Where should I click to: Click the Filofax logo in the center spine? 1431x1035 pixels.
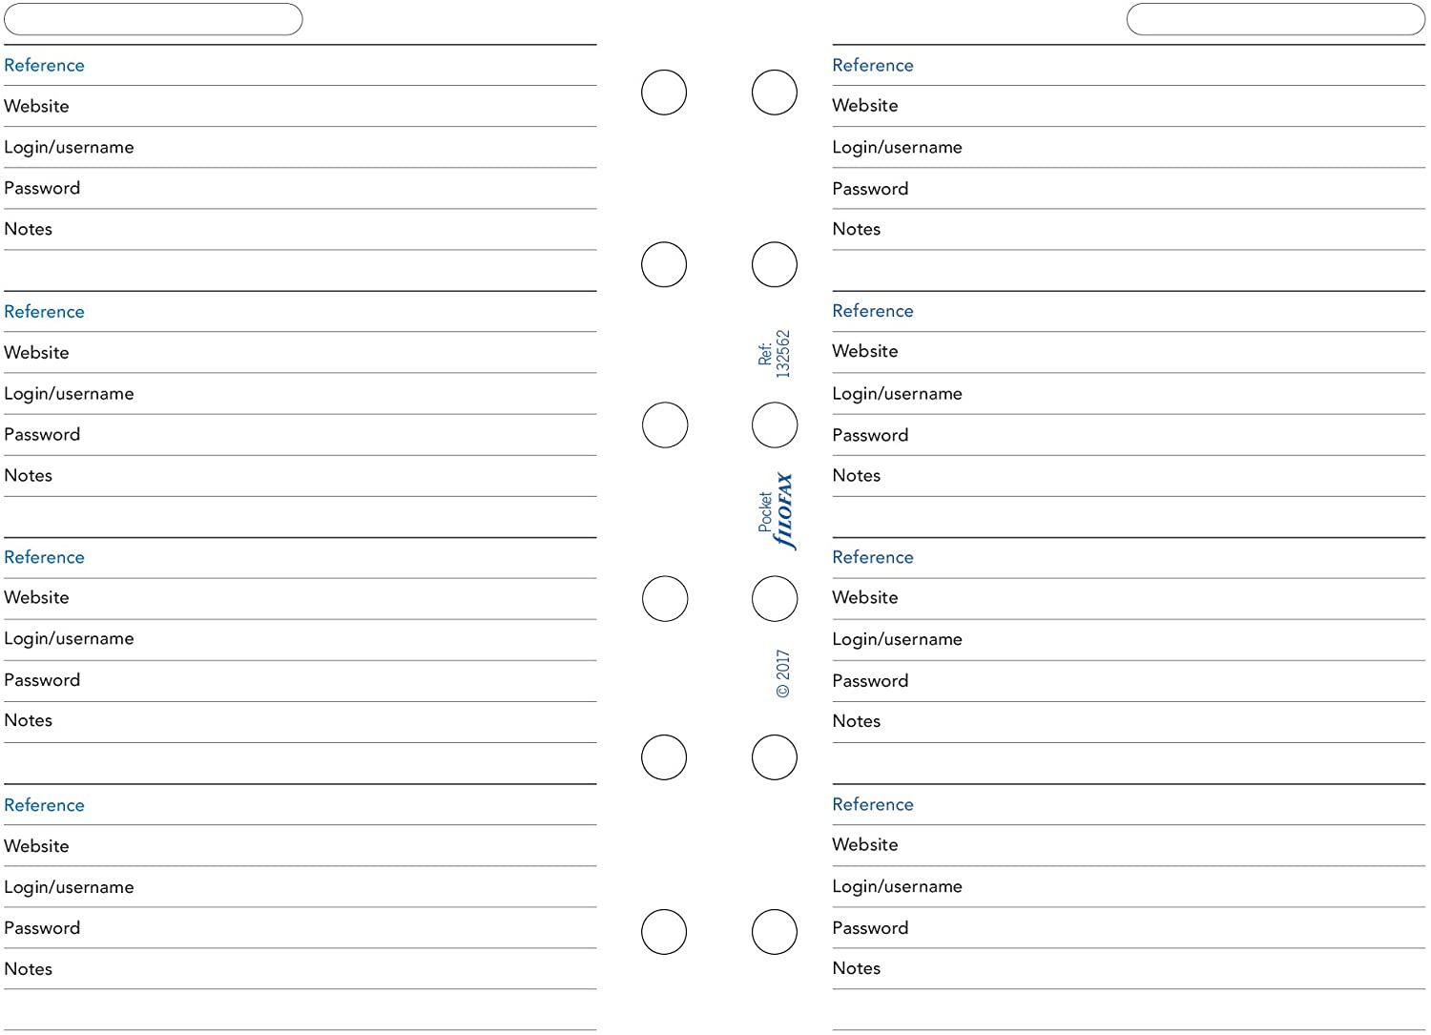[784, 511]
